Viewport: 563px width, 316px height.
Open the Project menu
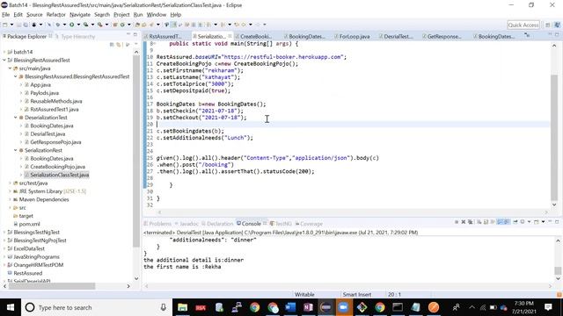(x=121, y=15)
